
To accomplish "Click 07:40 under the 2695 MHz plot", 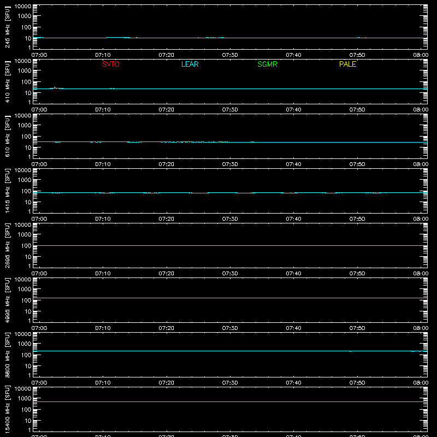I will click(x=293, y=274).
